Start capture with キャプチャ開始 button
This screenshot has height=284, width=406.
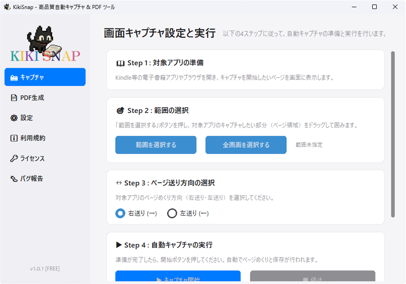[x=178, y=277]
